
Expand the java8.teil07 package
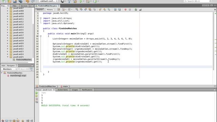point(7,8)
